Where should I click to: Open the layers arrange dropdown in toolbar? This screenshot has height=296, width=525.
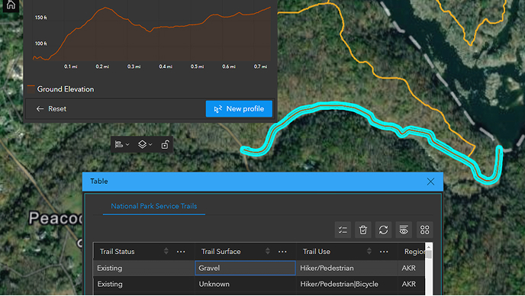click(145, 145)
